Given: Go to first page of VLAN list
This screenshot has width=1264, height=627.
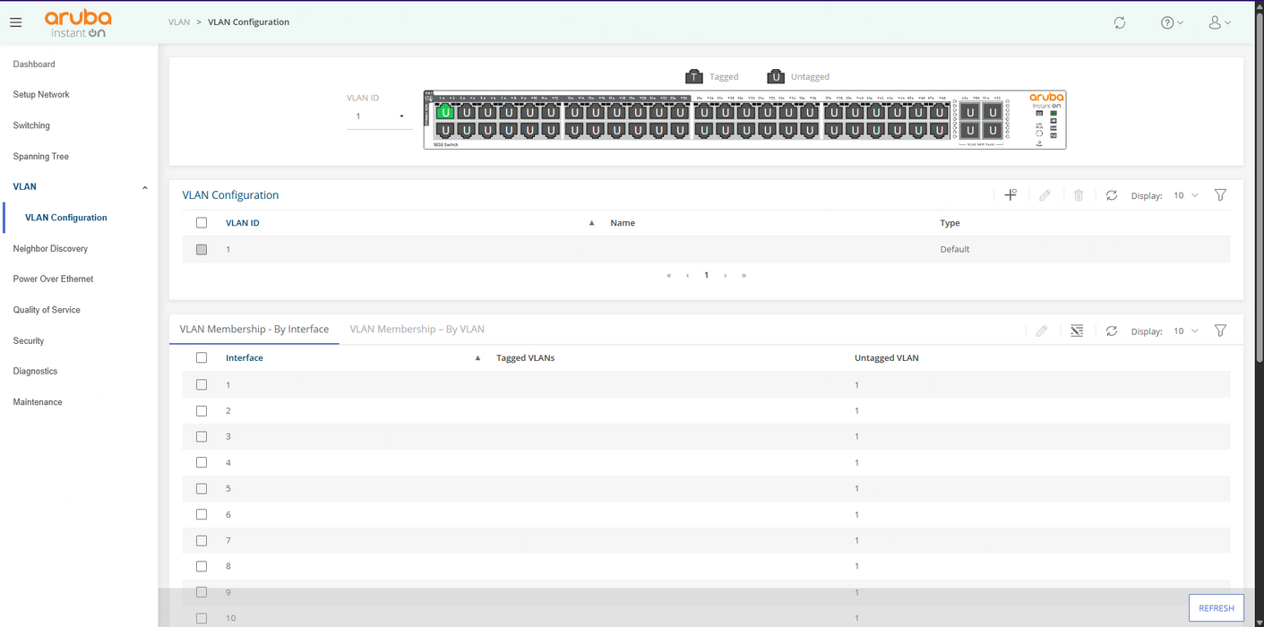Looking at the screenshot, I should click(668, 275).
